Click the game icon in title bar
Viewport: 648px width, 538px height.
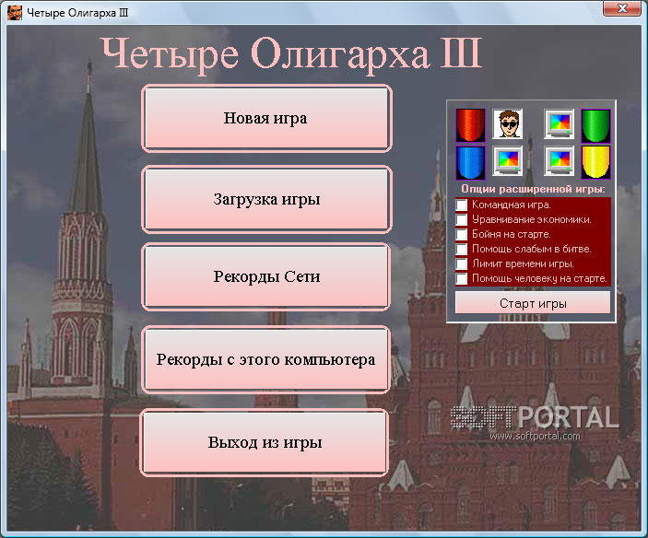tap(15, 12)
